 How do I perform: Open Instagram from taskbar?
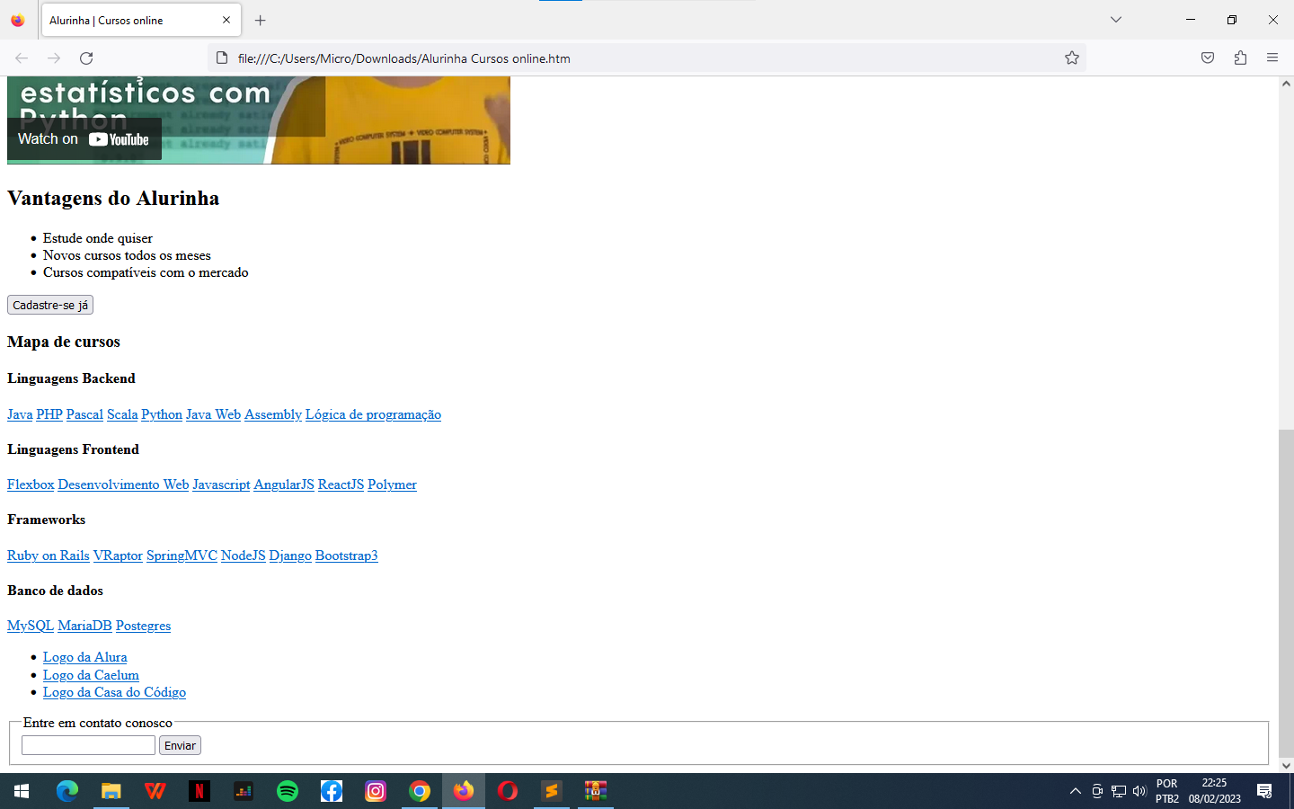click(x=376, y=791)
